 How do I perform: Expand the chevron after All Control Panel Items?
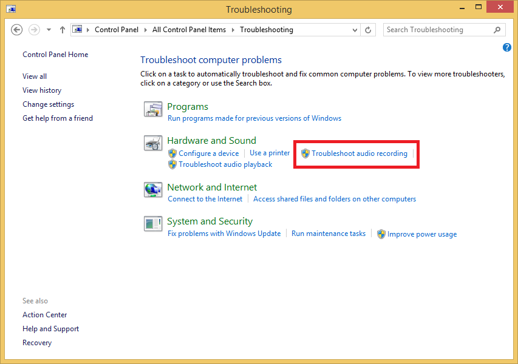[233, 30]
